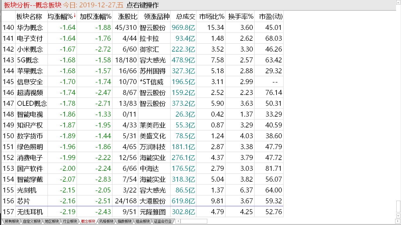401x225 pixels.
Task: Click leading stock 美盛文化
Action: (153, 136)
